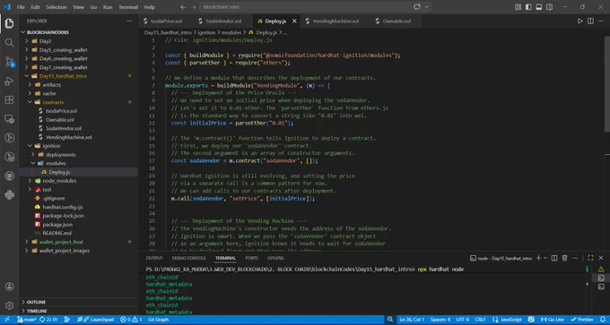Maximize the terminal panel size
Screen dimensions: 610x325
point(590,258)
